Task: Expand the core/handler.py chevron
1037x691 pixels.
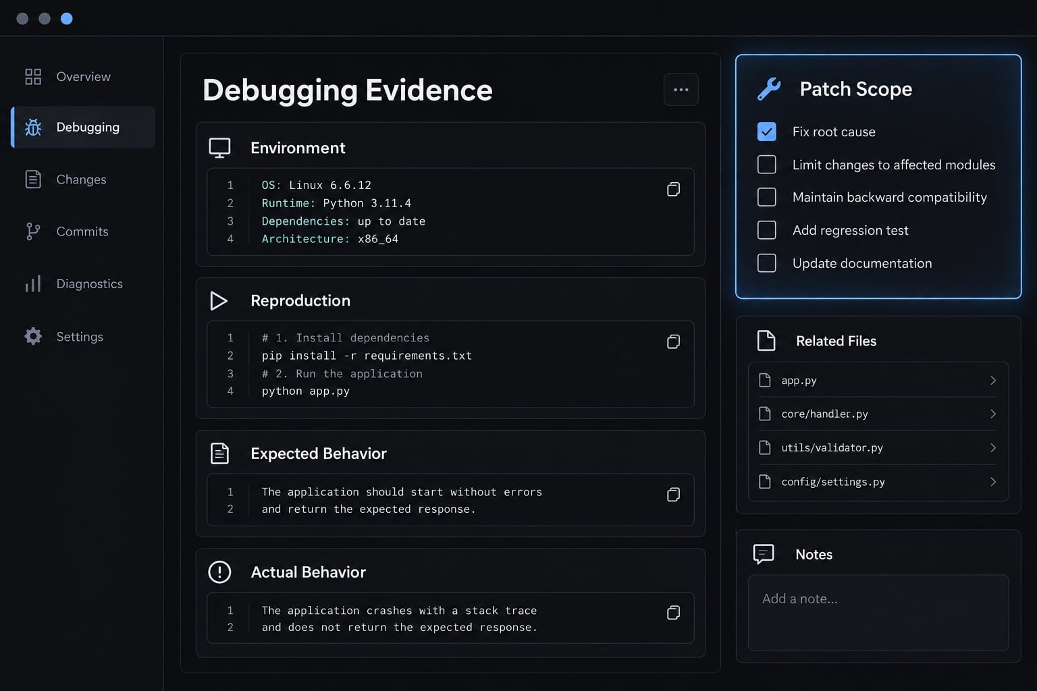Action: click(x=993, y=414)
